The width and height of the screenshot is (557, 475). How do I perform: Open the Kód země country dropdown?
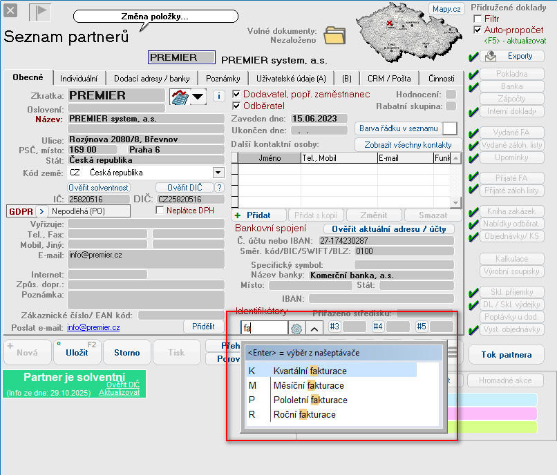218,173
